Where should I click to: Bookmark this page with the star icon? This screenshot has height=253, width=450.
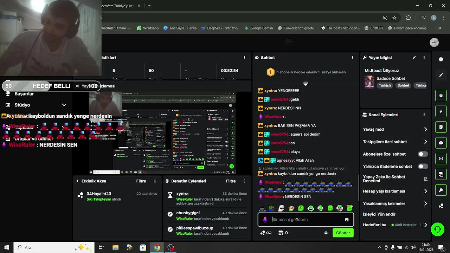pyautogui.click(x=394, y=18)
